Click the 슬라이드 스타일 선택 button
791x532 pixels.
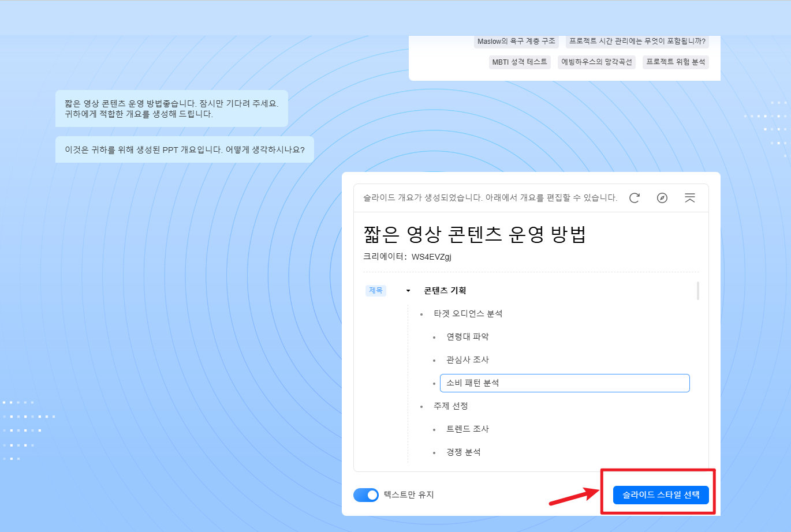click(x=661, y=494)
